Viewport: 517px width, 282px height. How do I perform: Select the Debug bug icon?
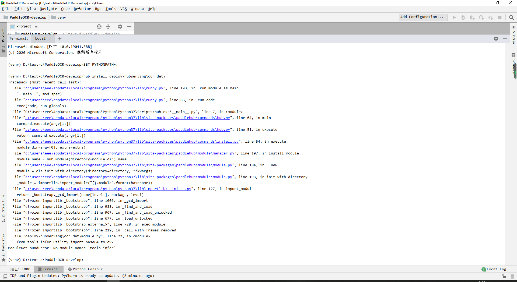463,17
